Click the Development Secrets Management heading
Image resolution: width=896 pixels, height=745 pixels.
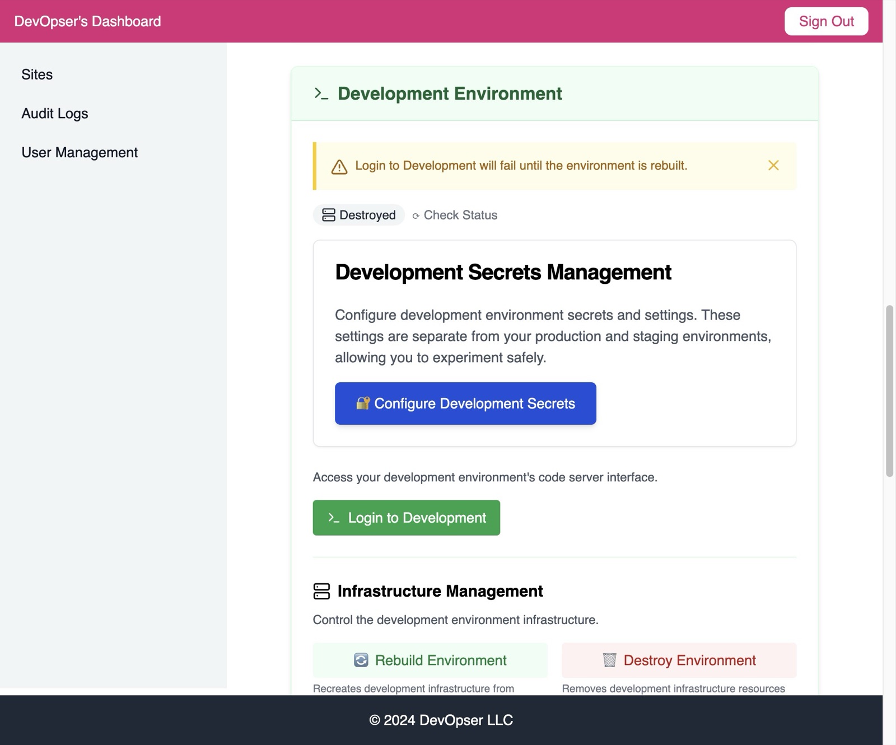click(x=503, y=273)
